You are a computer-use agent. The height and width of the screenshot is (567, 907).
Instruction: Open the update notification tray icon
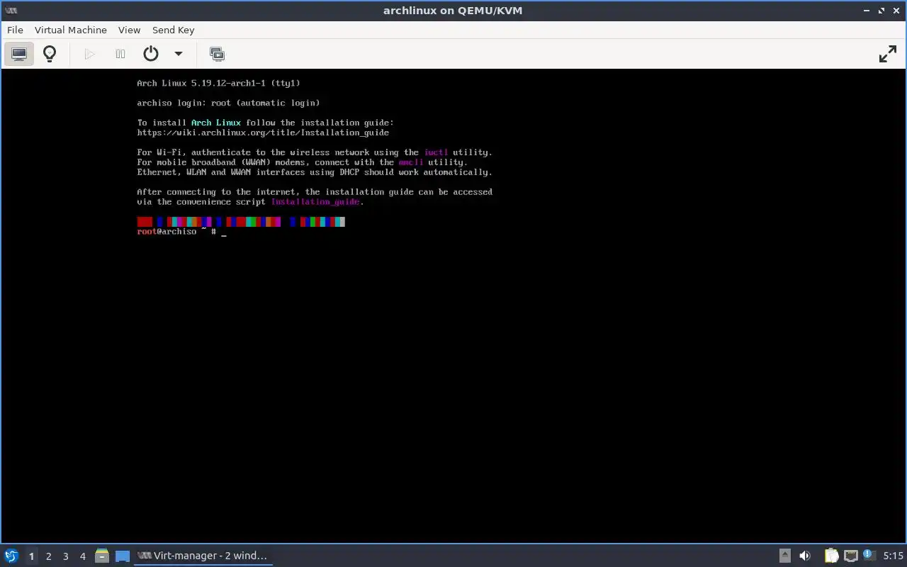coord(868,555)
